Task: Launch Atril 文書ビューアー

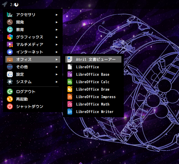Action: pyautogui.click(x=93, y=59)
